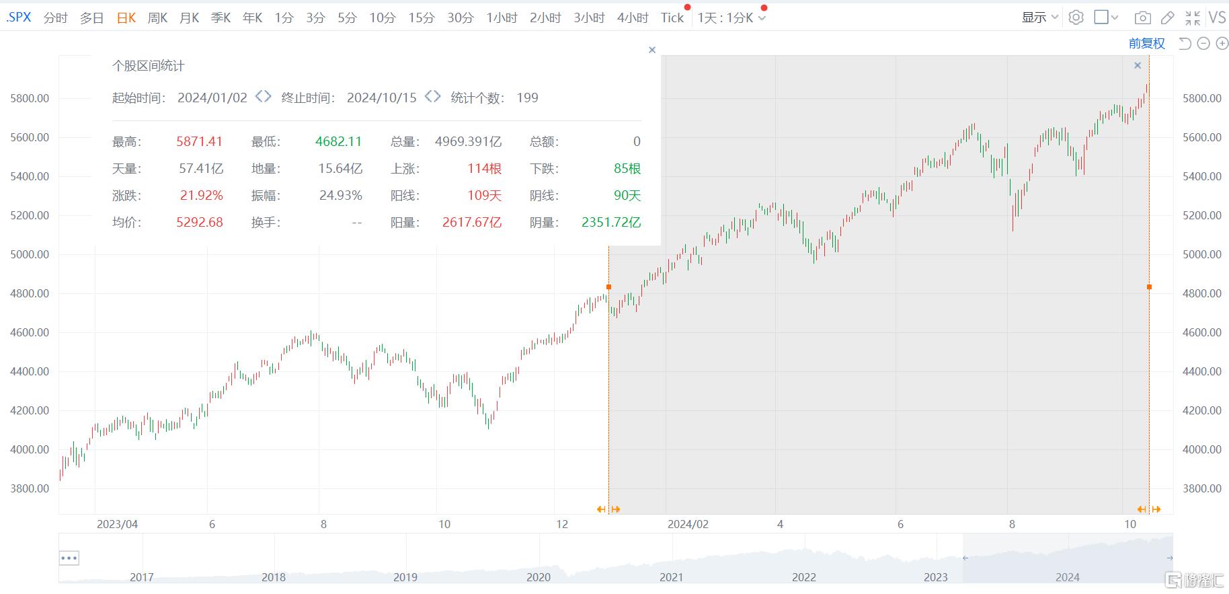Viewport: 1229px width, 594px height.
Task: Click start date 2024/01/02
Action: [x=212, y=98]
